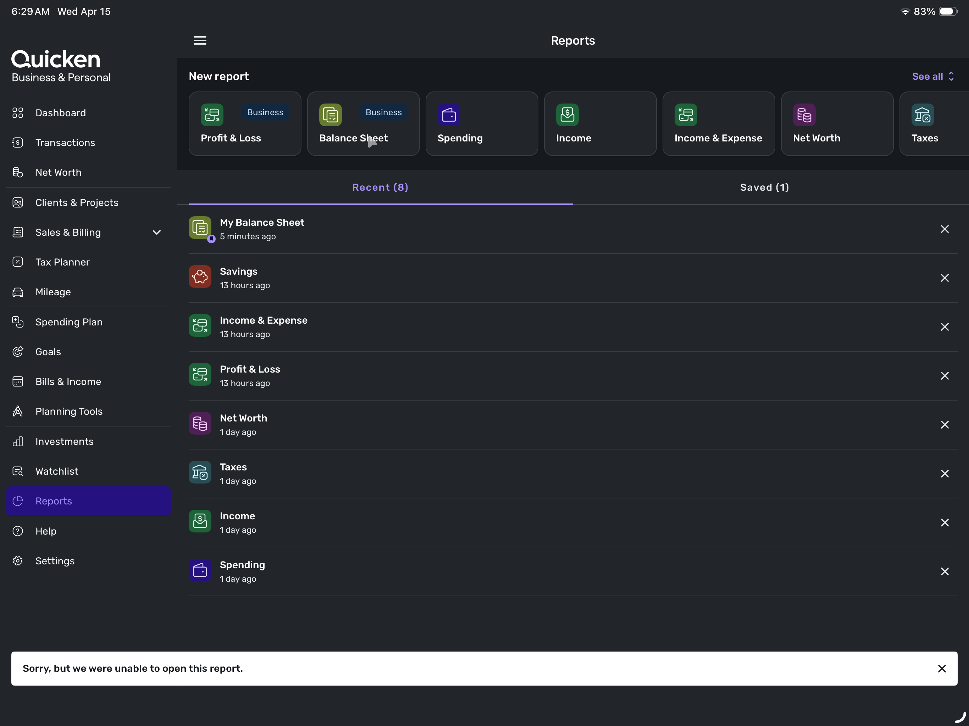Click the Net Worth coins icon card
The height and width of the screenshot is (726, 969).
coord(804,115)
